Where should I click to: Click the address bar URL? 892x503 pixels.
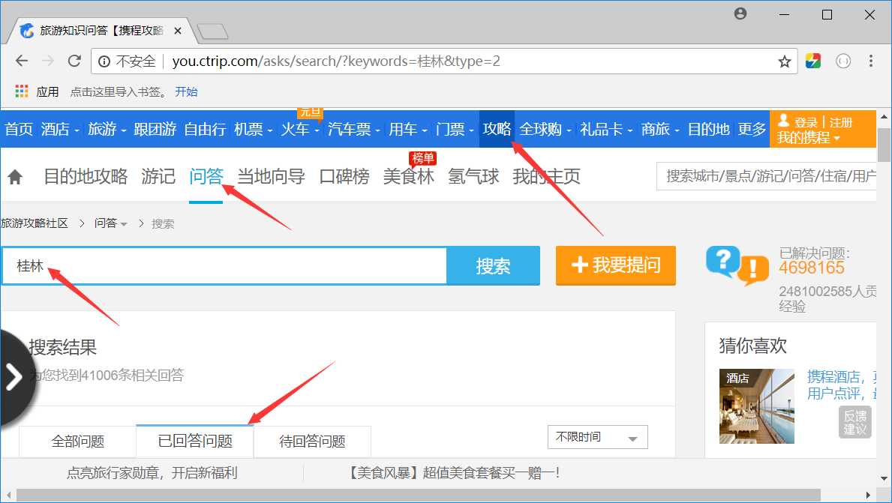tap(335, 61)
